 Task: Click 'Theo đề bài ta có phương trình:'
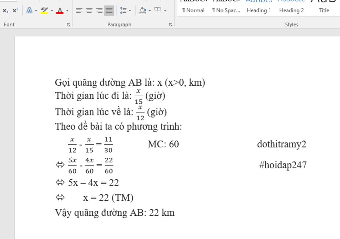[119, 126]
